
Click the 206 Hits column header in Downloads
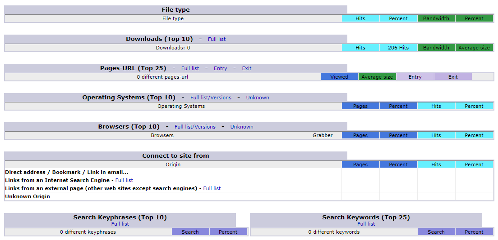pos(398,48)
